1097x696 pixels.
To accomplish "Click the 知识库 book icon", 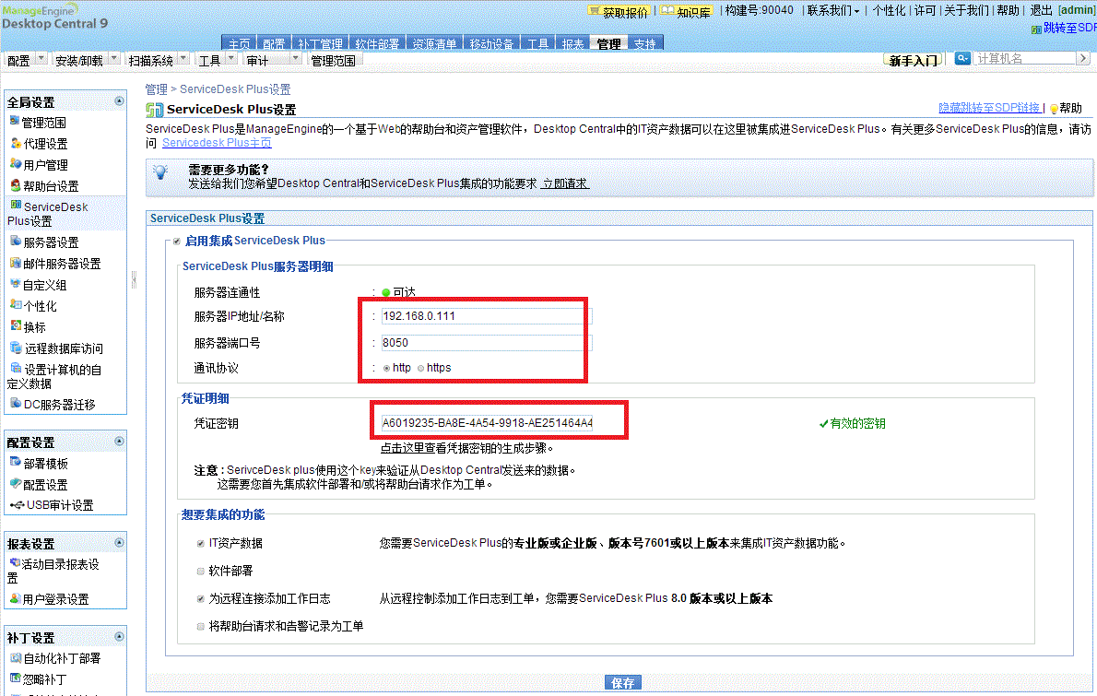I will [x=667, y=11].
